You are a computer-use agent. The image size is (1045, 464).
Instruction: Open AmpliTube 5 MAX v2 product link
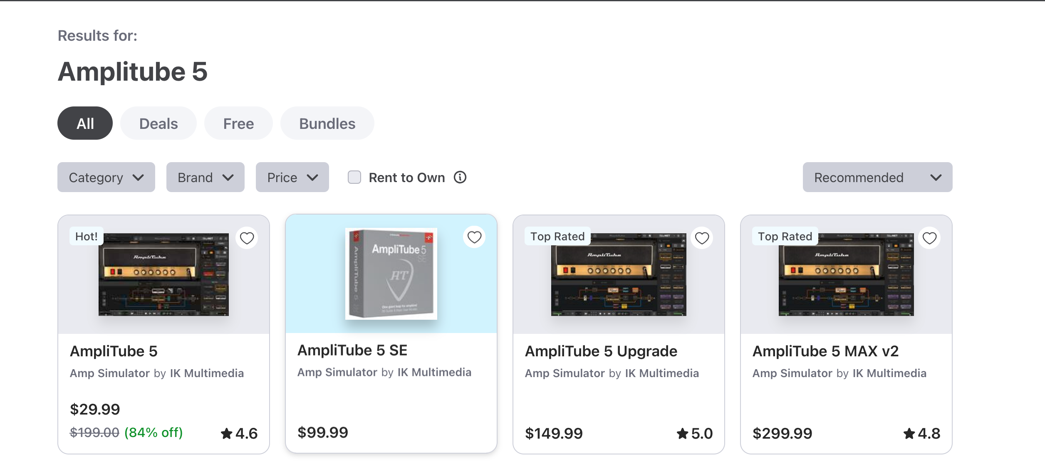(825, 351)
